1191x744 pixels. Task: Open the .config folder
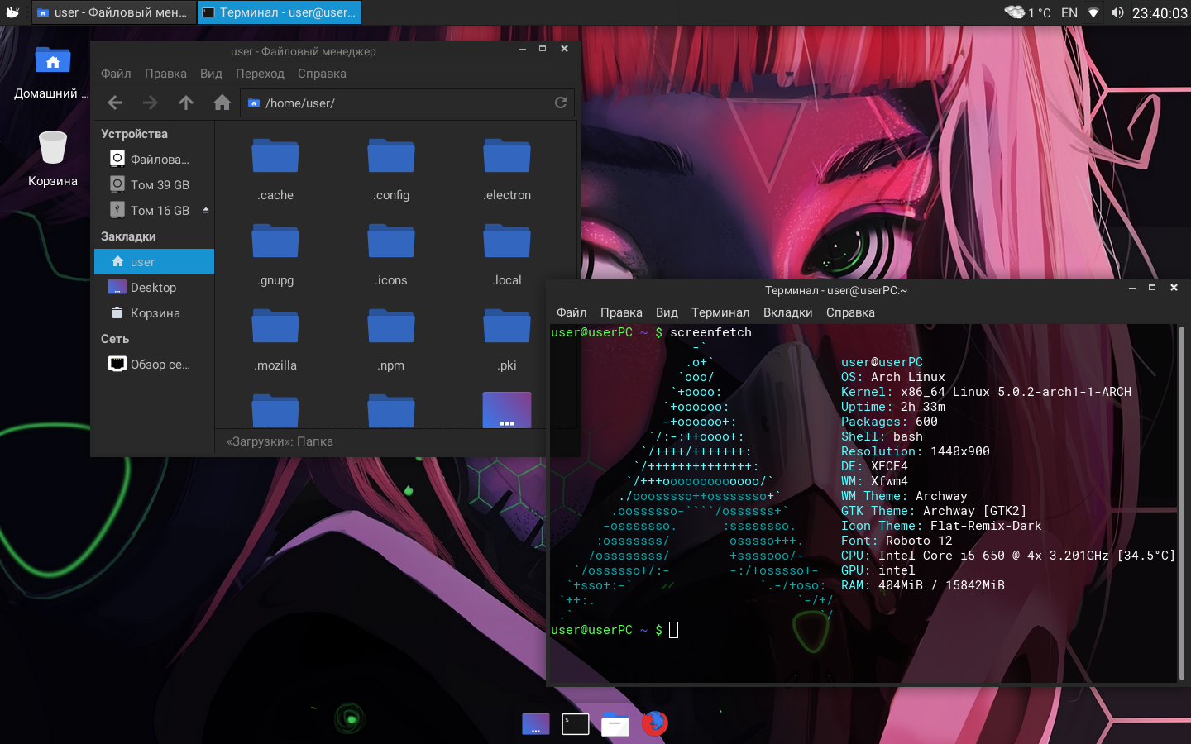pyautogui.click(x=391, y=170)
